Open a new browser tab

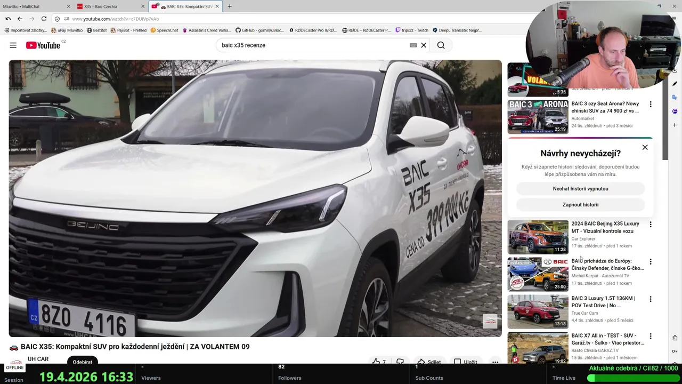[x=230, y=6]
